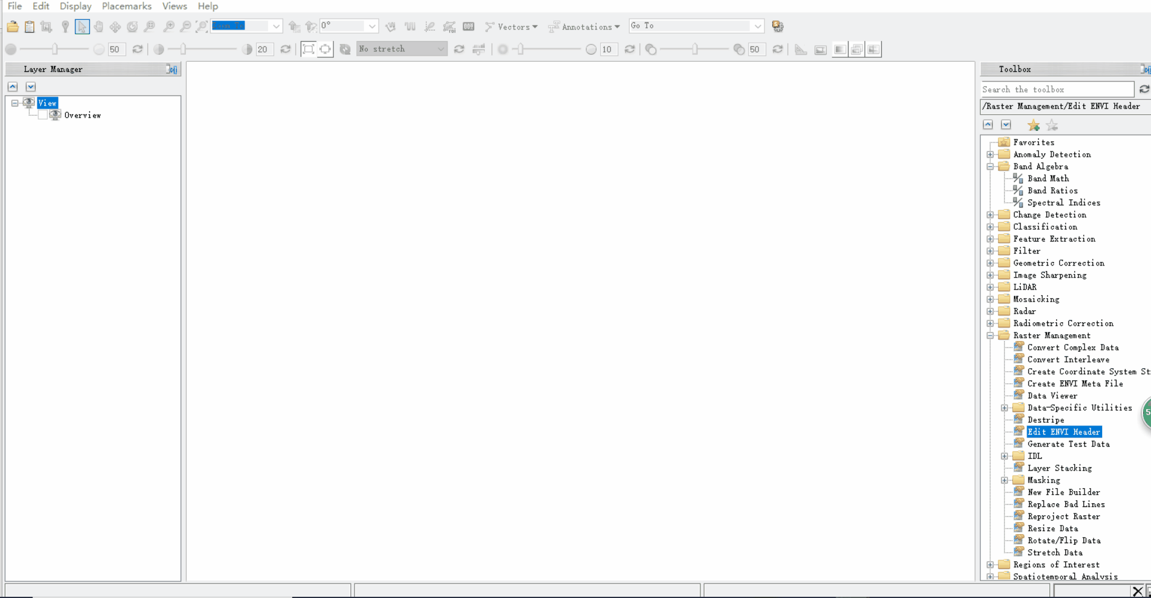Image resolution: width=1151 pixels, height=598 pixels.
Task: Refresh the toolbox search results icon
Action: (1144, 89)
